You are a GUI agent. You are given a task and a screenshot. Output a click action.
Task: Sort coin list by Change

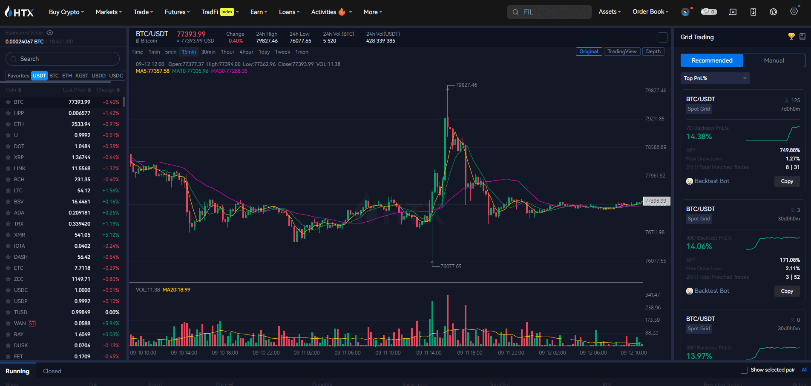108,90
